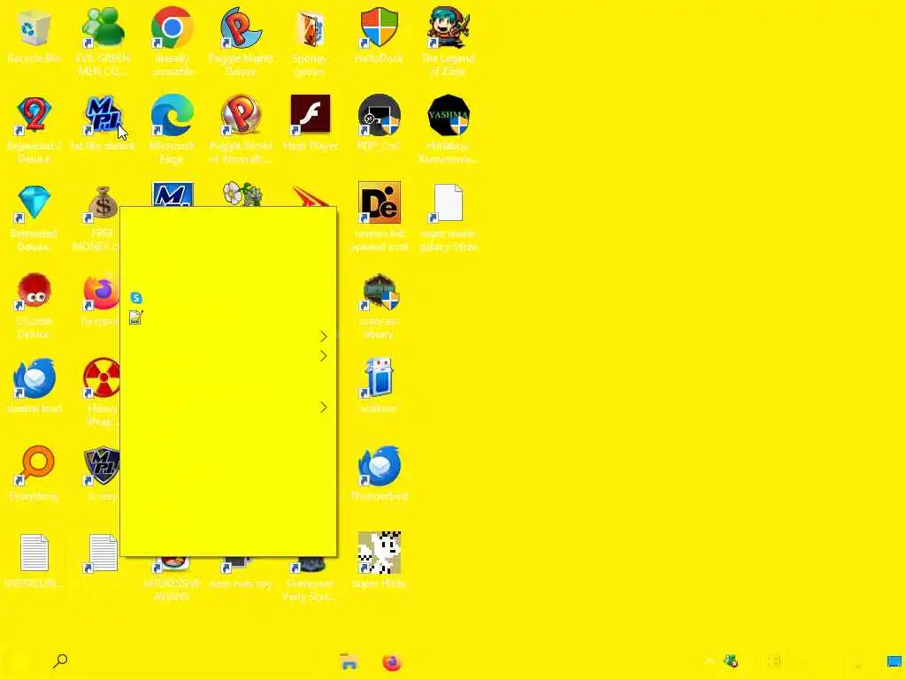Open the unnamed text document shortcut
This screenshot has width=906, height=679.
point(102,553)
